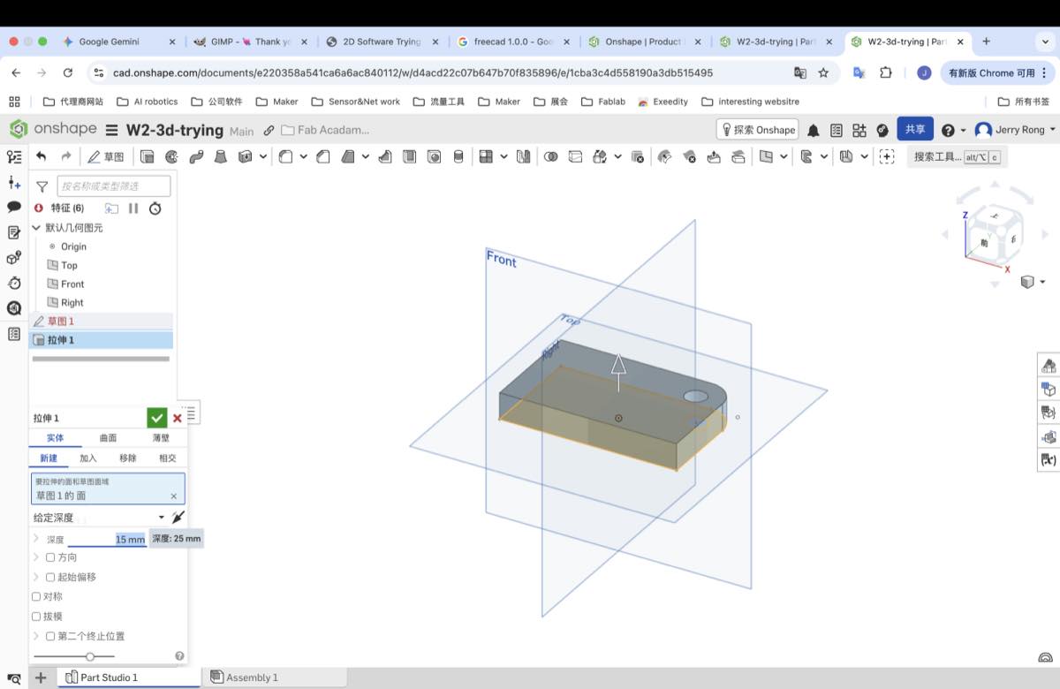Select the Loft tool icon

[221, 156]
